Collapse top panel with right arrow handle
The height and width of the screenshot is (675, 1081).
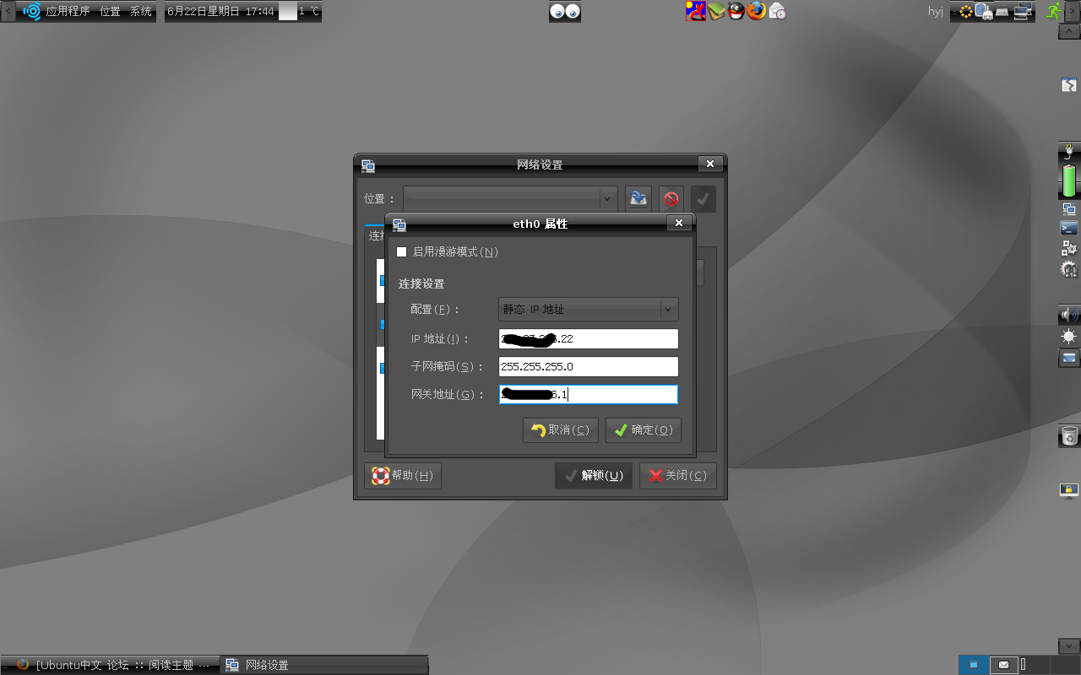click(1073, 11)
